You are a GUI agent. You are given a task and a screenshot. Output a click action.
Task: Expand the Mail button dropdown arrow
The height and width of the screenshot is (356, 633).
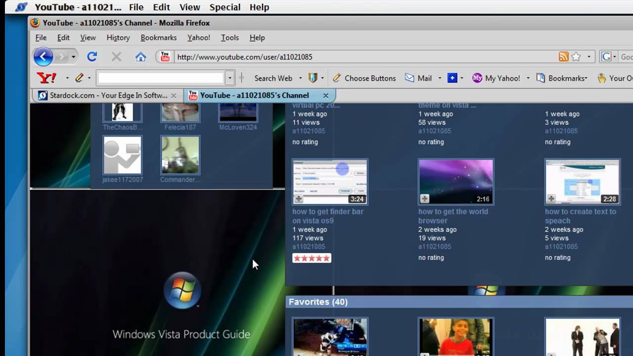pos(439,78)
